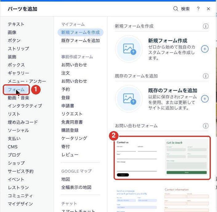Open ブログ category
The width and height of the screenshot is (217, 212).
[x=14, y=155]
